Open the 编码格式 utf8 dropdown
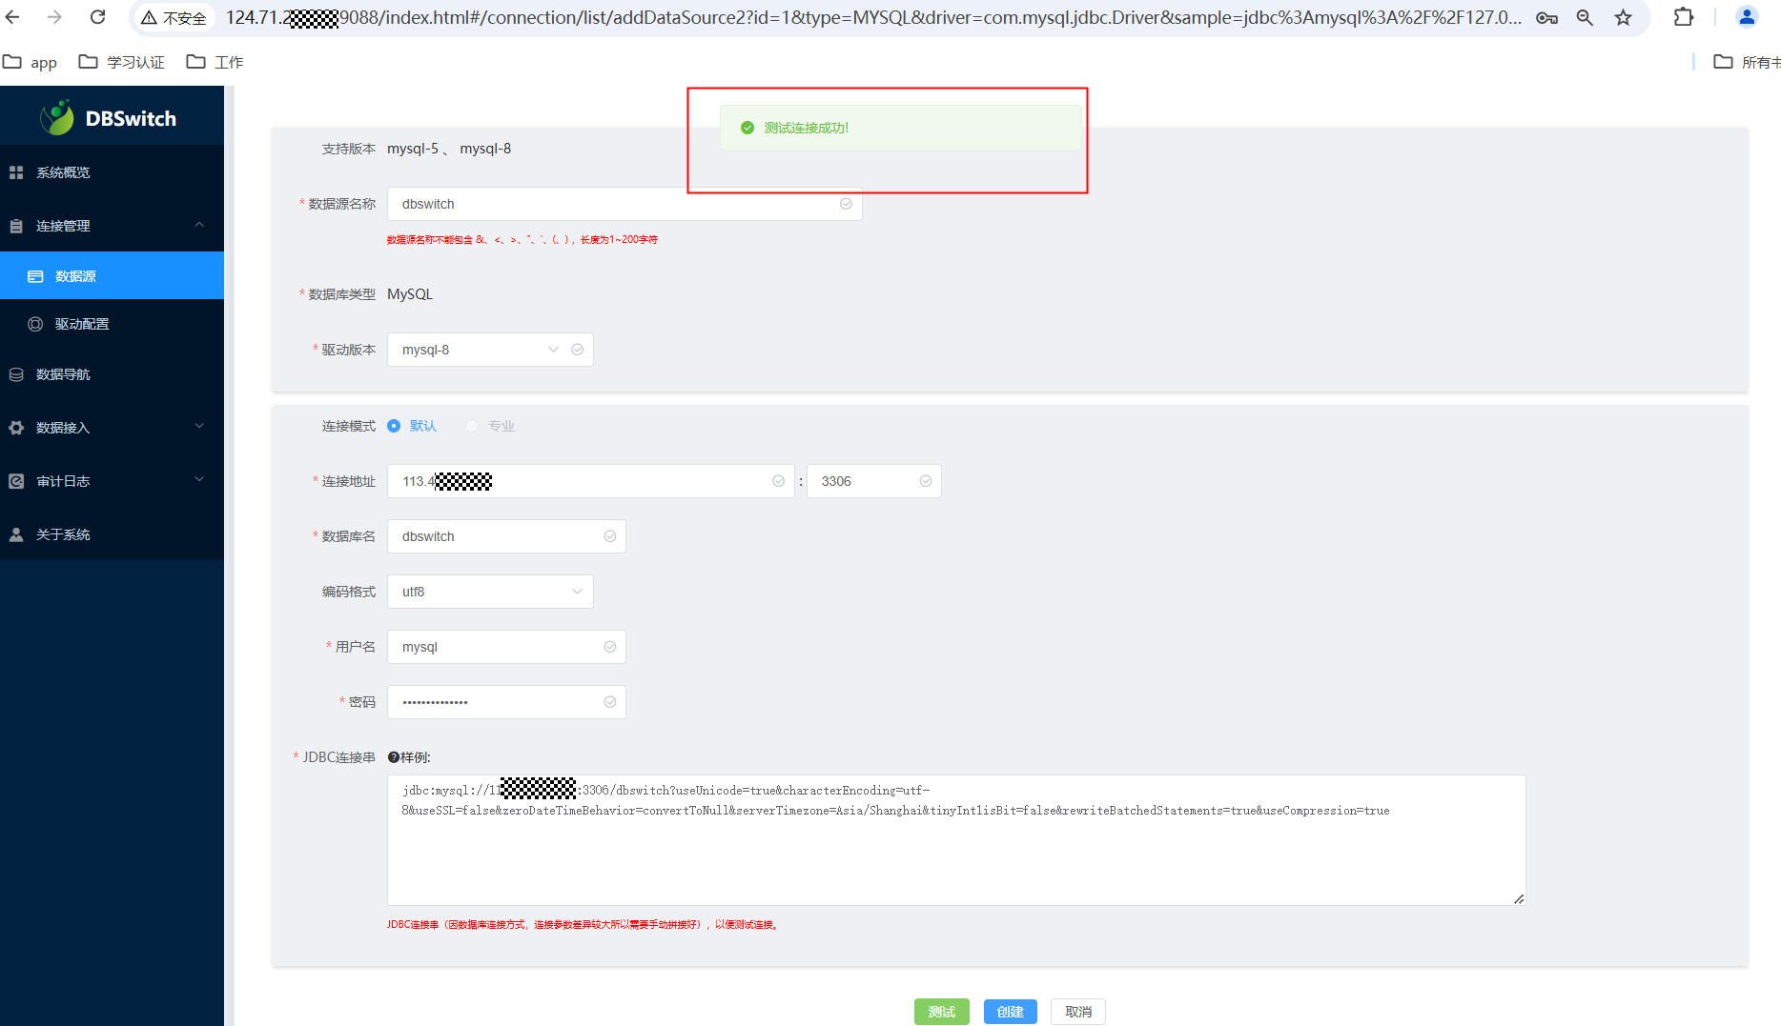Screen dimensions: 1781x1026 (x=490, y=592)
